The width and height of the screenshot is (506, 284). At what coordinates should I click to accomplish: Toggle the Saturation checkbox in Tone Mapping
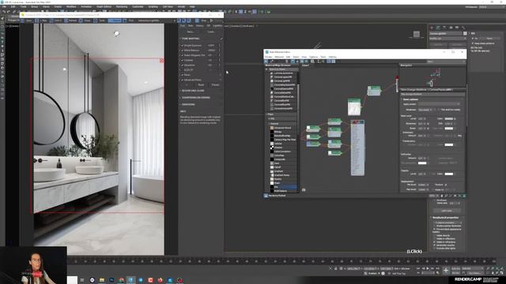click(x=183, y=65)
